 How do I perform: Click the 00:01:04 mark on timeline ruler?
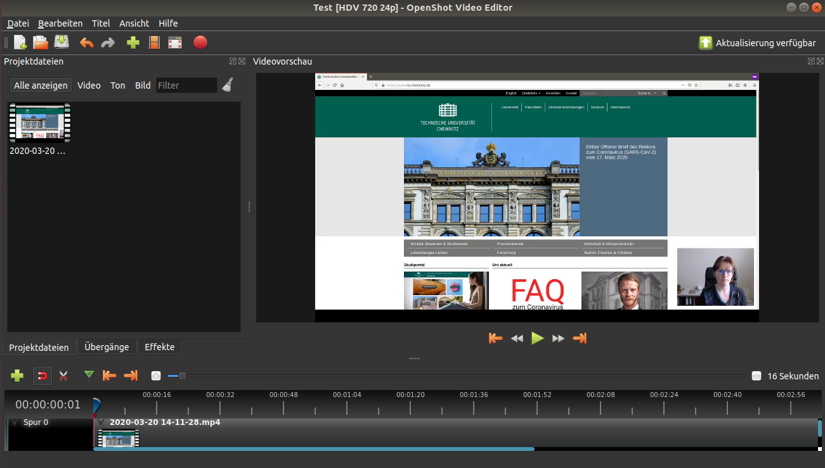tap(347, 395)
